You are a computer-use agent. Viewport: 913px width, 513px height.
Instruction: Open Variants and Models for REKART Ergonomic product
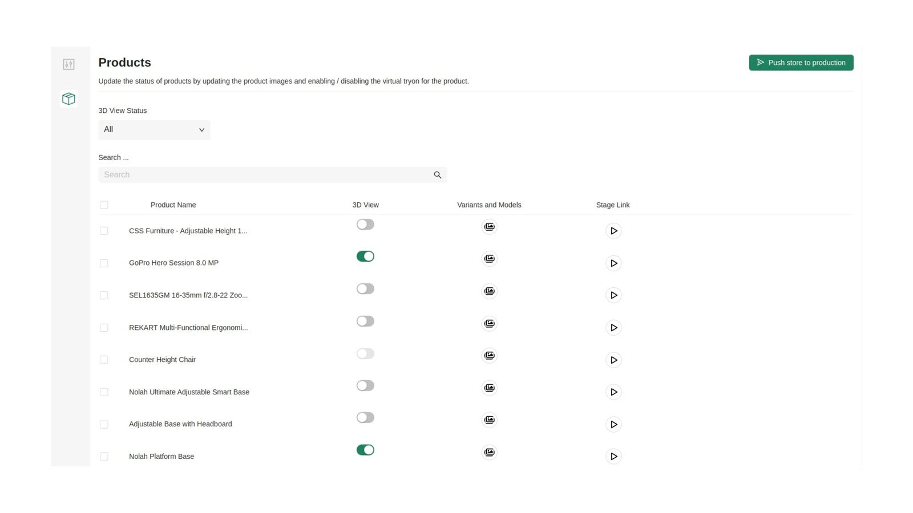pyautogui.click(x=489, y=323)
